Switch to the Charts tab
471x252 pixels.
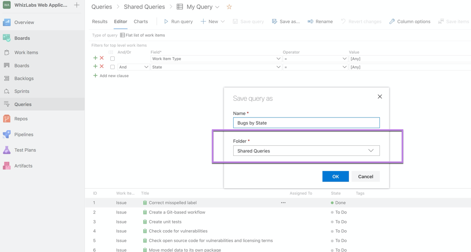pyautogui.click(x=141, y=21)
